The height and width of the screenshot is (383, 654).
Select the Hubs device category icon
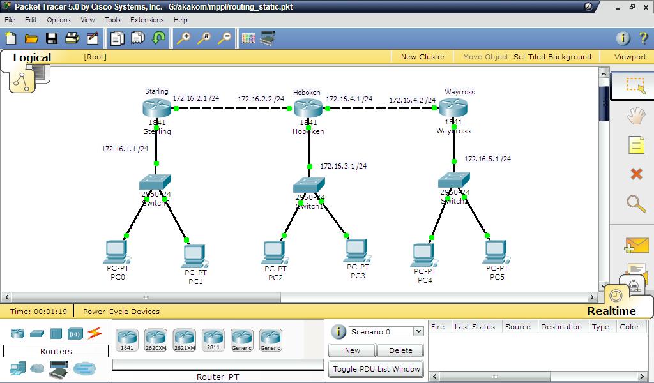pyautogui.click(x=56, y=333)
